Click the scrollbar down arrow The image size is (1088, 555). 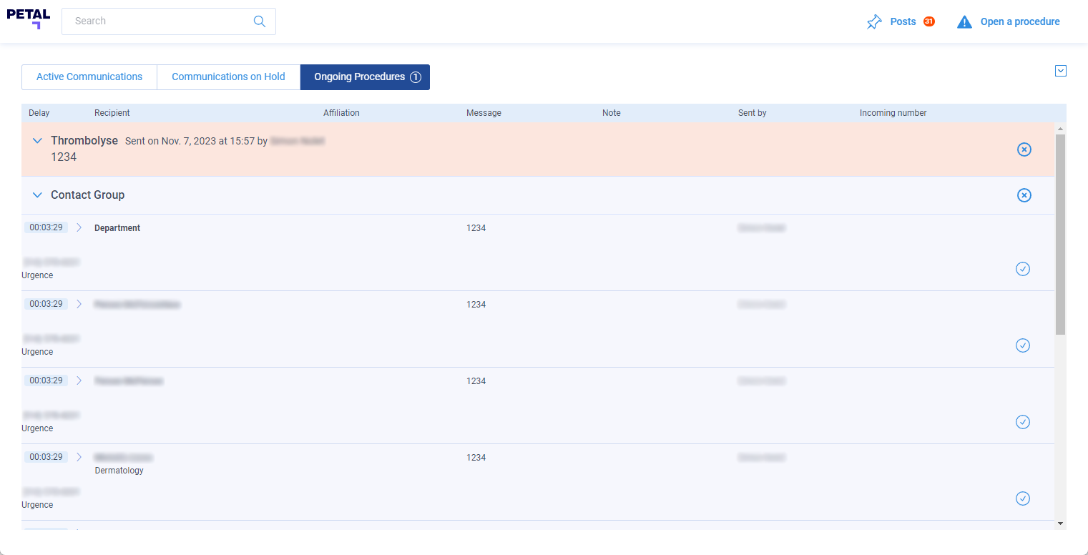1060,524
